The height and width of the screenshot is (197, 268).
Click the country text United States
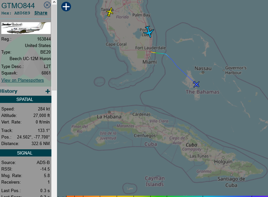[x=38, y=45]
